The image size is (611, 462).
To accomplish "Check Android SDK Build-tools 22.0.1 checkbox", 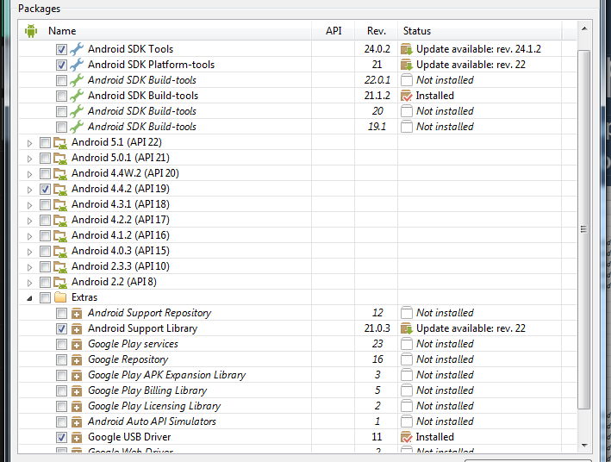I will 61,80.
